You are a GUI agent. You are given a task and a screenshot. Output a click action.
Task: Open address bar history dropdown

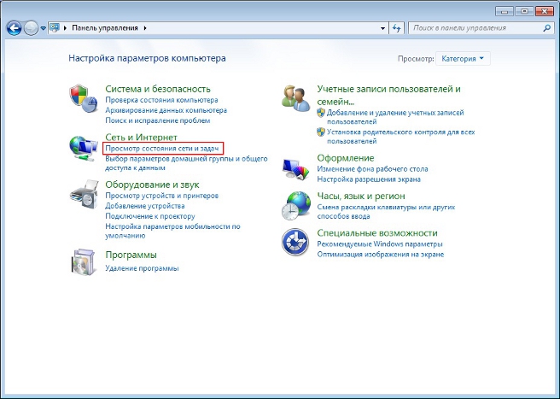[x=382, y=28]
